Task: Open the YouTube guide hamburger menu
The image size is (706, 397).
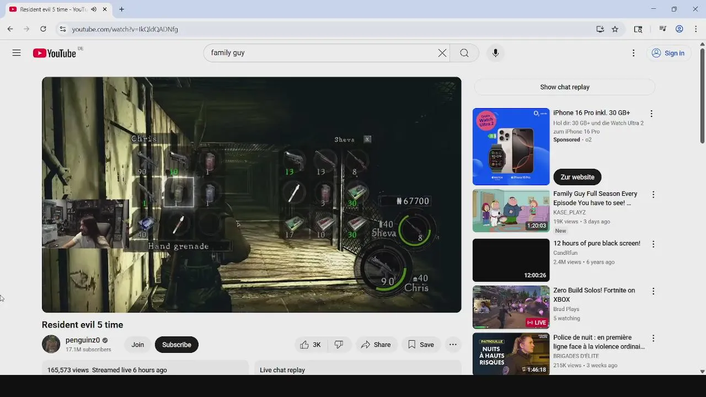Action: [x=17, y=53]
